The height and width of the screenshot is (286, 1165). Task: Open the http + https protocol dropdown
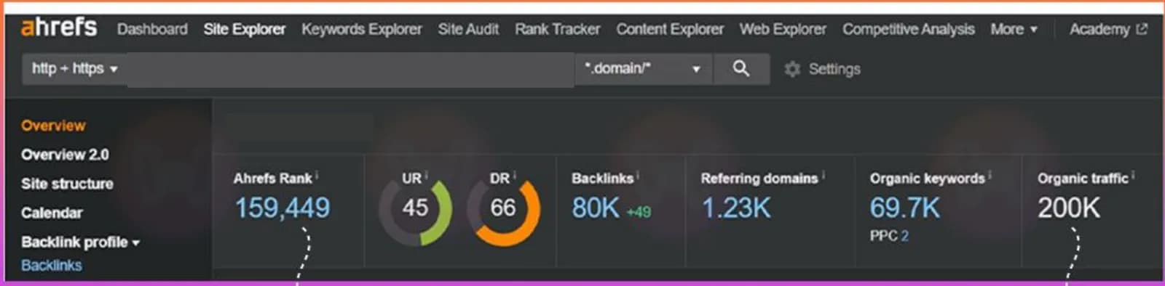coord(74,69)
